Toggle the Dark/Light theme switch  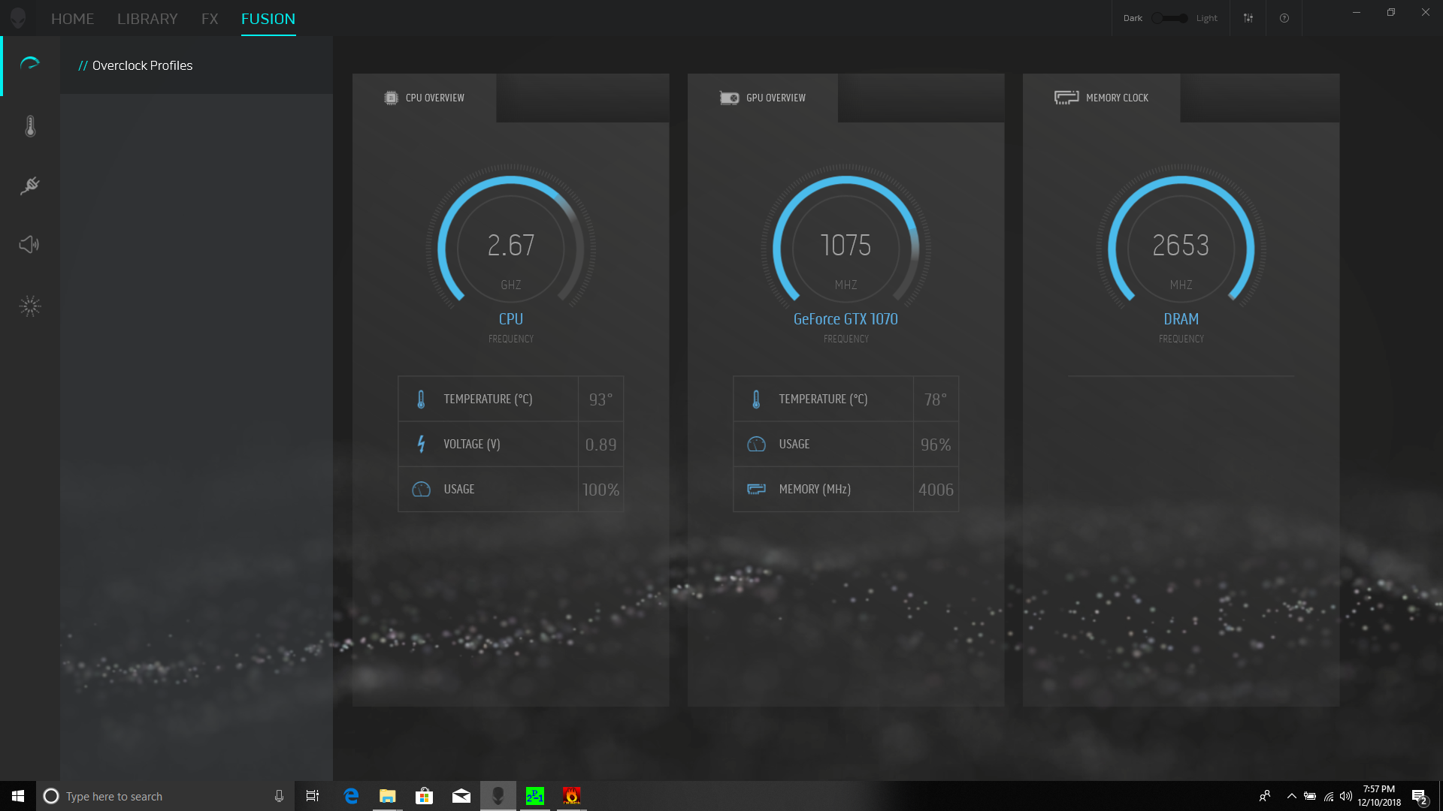click(x=1170, y=18)
